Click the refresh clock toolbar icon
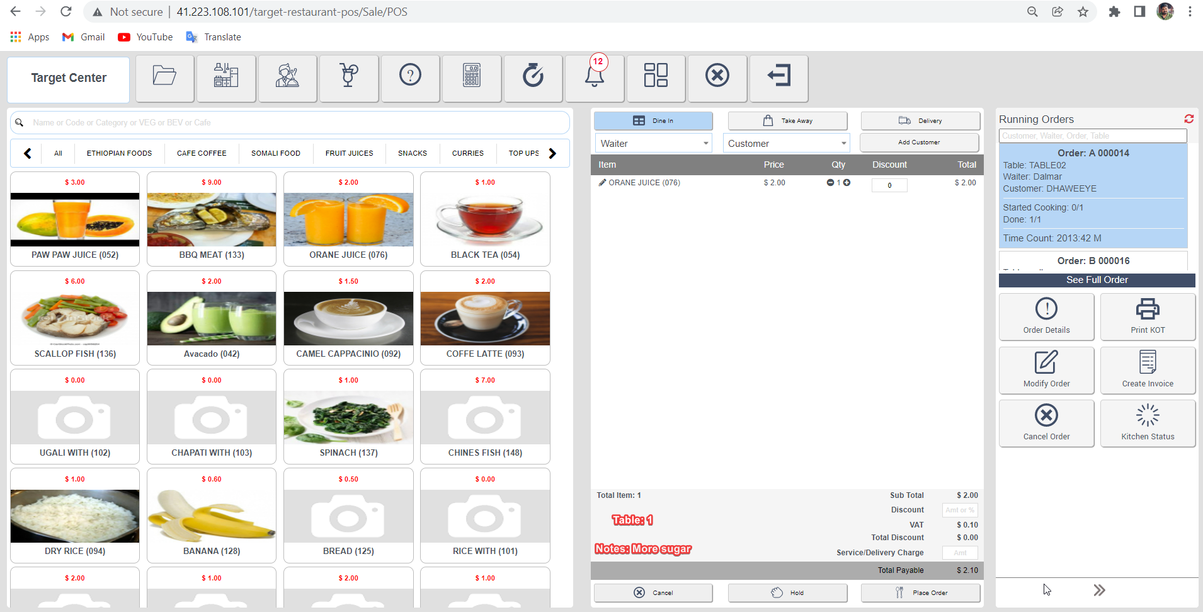This screenshot has width=1203, height=612. 533,78
